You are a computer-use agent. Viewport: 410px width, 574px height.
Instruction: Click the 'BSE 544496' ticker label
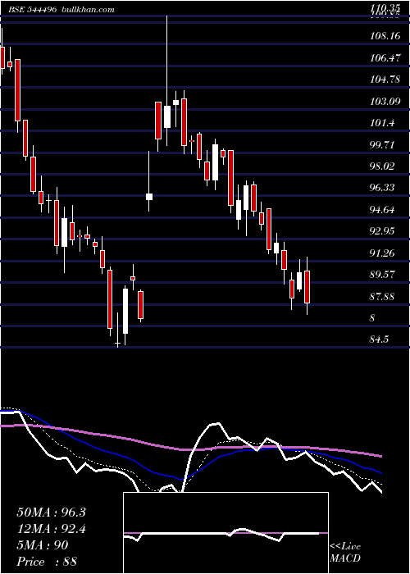click(33, 10)
